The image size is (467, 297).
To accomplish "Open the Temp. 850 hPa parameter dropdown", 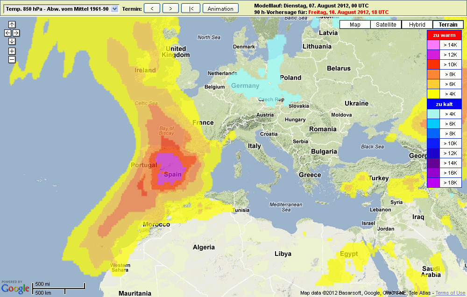I will [x=61, y=9].
